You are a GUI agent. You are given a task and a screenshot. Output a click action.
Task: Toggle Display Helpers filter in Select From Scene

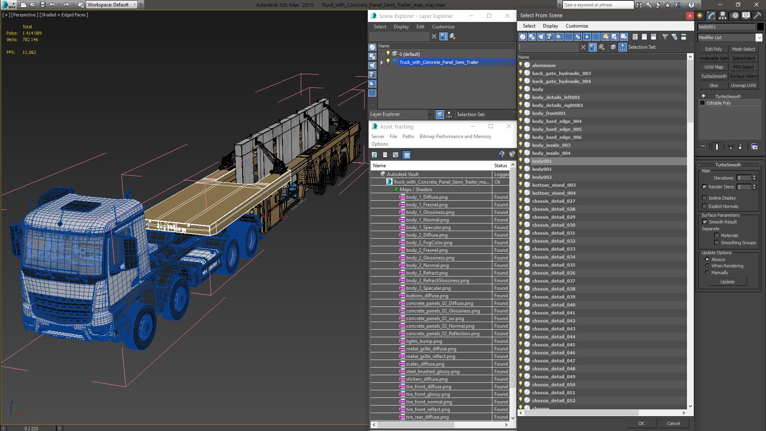click(559, 37)
